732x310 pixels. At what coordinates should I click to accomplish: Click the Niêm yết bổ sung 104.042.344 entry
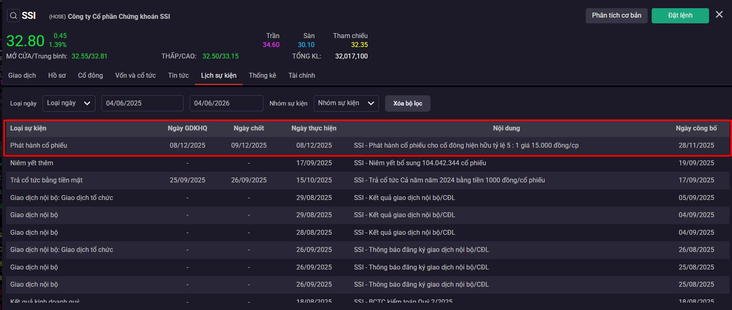point(420,163)
